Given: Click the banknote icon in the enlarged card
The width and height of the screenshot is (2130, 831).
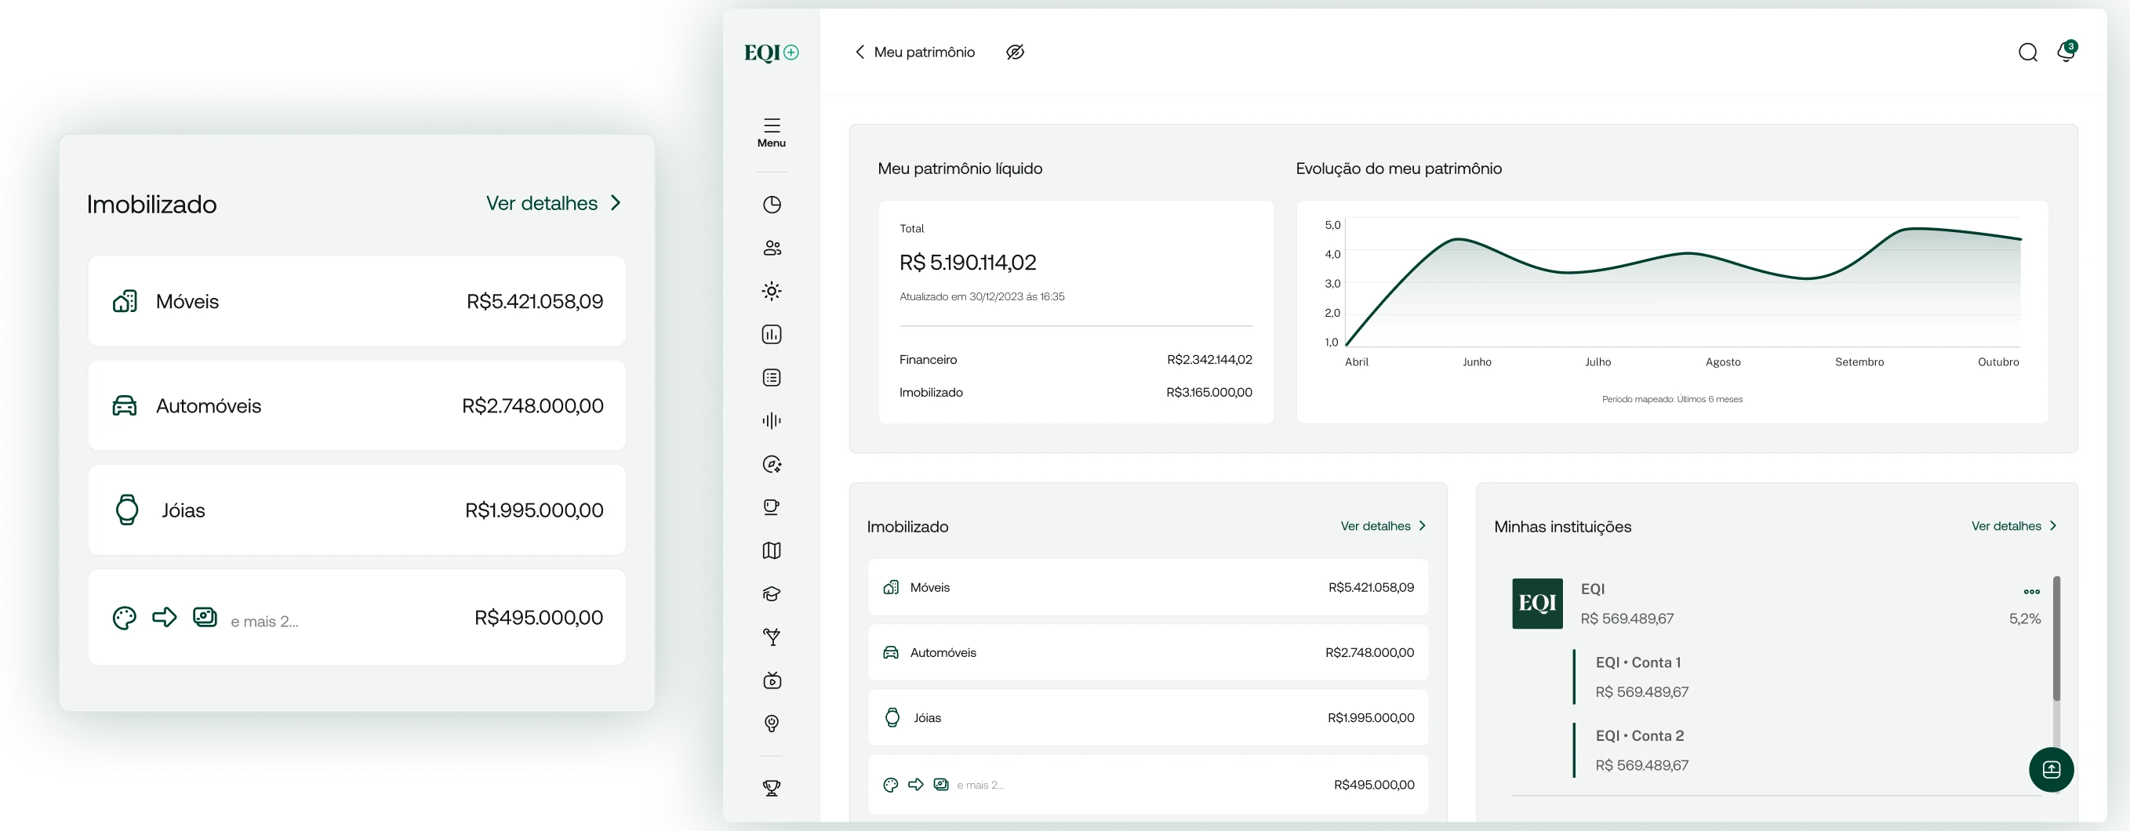Looking at the screenshot, I should [x=205, y=617].
